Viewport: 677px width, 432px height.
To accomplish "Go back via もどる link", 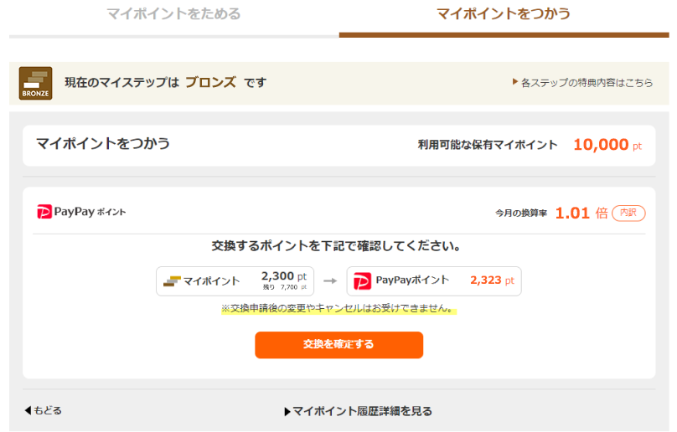I will [48, 410].
